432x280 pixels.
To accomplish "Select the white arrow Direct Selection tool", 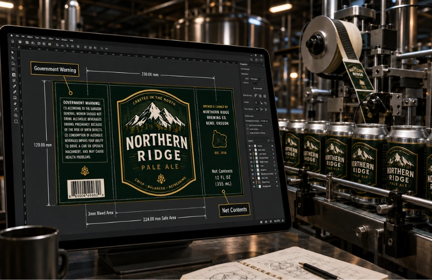I will [13, 58].
